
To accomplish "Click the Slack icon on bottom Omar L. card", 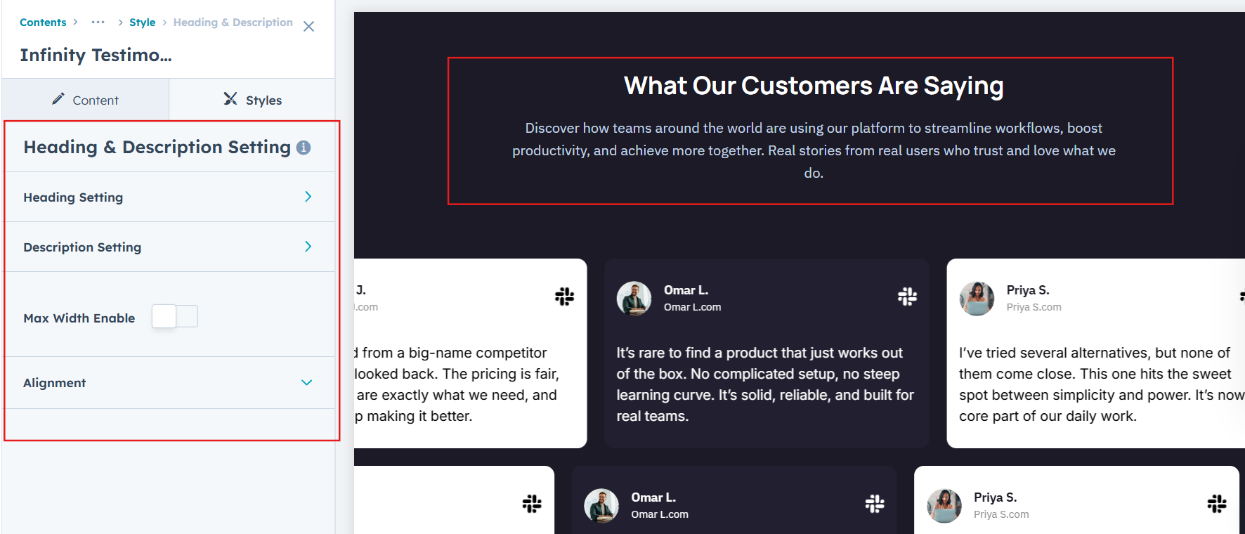I will click(875, 504).
